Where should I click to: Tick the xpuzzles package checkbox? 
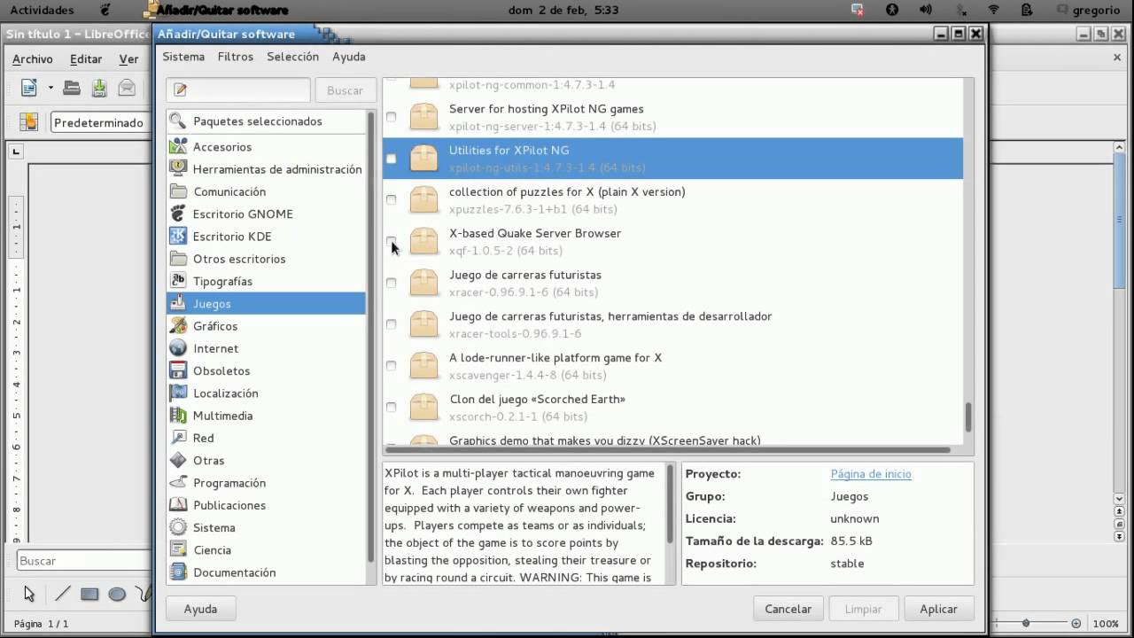coord(391,200)
